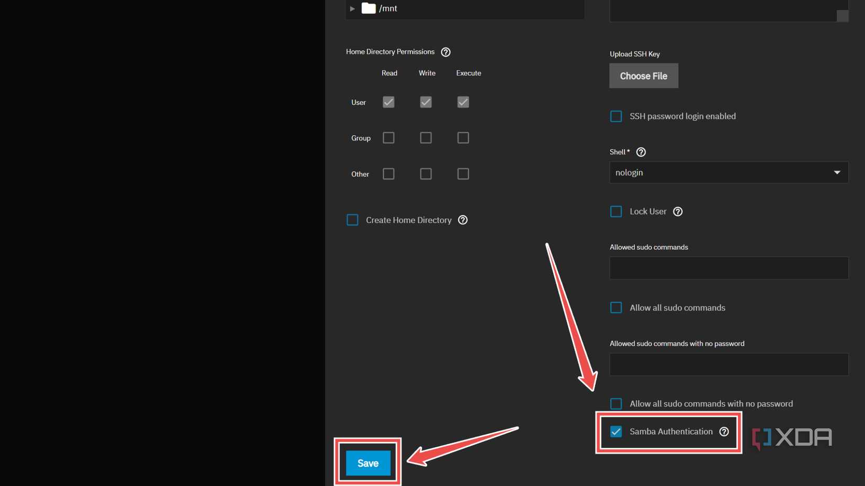
Task: Focus Allowed sudo commands with no password field
Action: coord(729,364)
